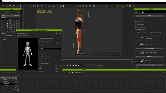Image resolution: width=166 pixels, height=93 pixels.
Task: Click the Redo arrow icon
Action: click(26, 6)
